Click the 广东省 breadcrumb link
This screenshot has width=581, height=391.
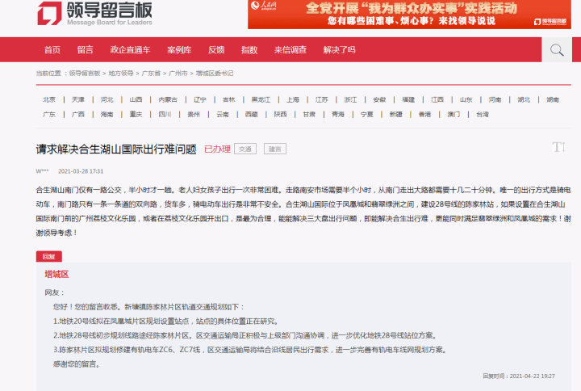pyautogui.click(x=151, y=74)
